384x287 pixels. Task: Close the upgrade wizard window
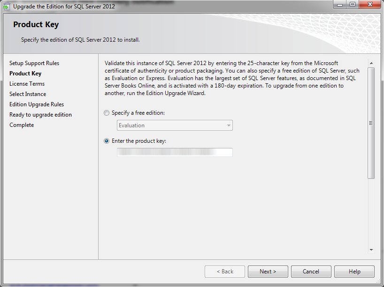click(x=370, y=4)
